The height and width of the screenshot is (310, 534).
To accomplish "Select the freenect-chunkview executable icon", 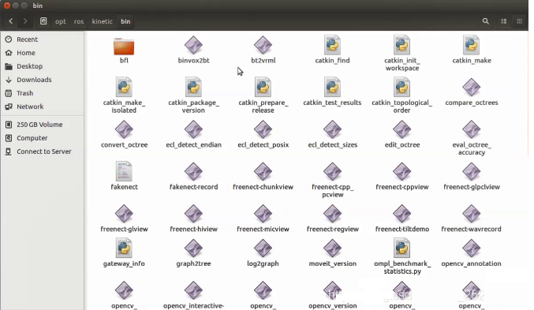I will [263, 172].
